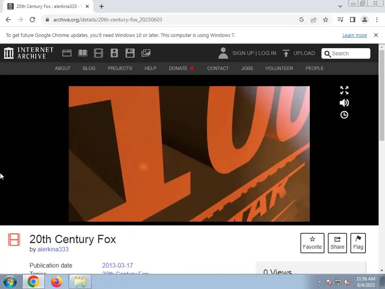Viewport: 385px width, 289px height.
Task: Dismiss the Chrome update notice
Action: [x=376, y=35]
